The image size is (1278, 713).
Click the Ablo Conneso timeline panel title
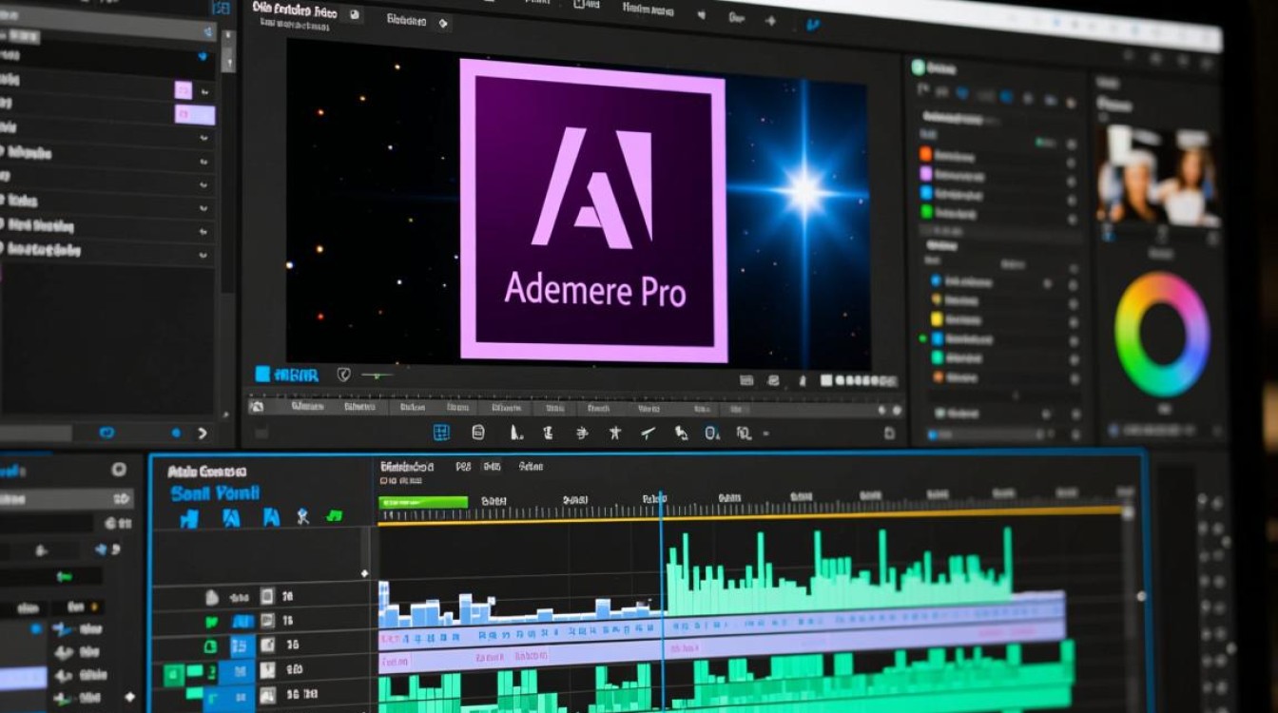(x=206, y=472)
